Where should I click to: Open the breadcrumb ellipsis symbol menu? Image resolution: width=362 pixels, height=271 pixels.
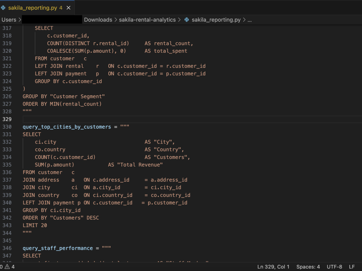[249, 20]
